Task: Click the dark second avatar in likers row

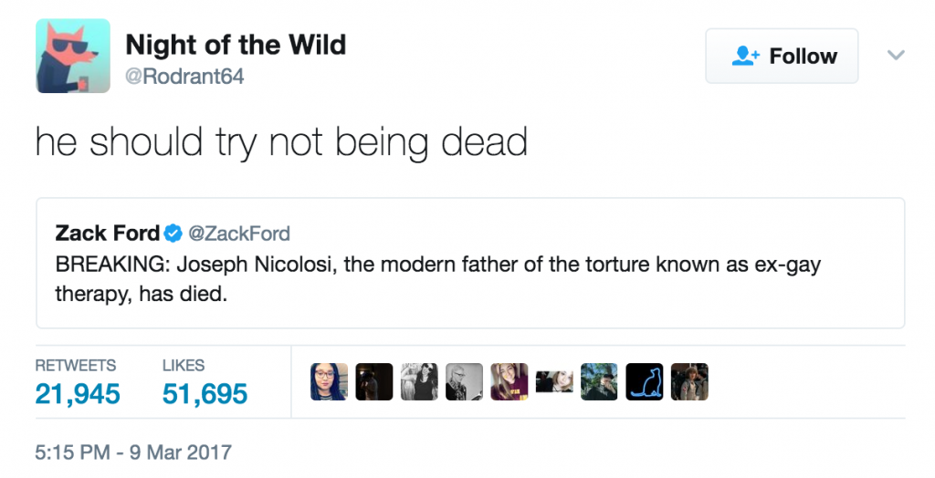Action: (374, 382)
